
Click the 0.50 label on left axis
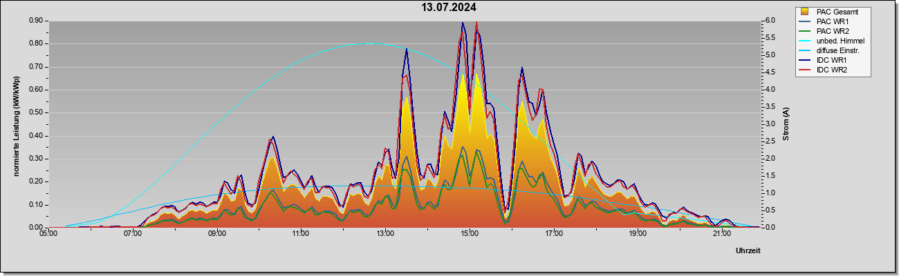(x=36, y=112)
